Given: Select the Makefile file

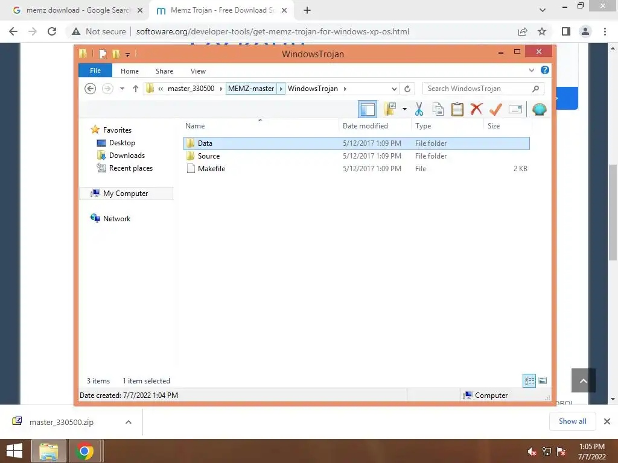Looking at the screenshot, I should (x=356, y=169).
